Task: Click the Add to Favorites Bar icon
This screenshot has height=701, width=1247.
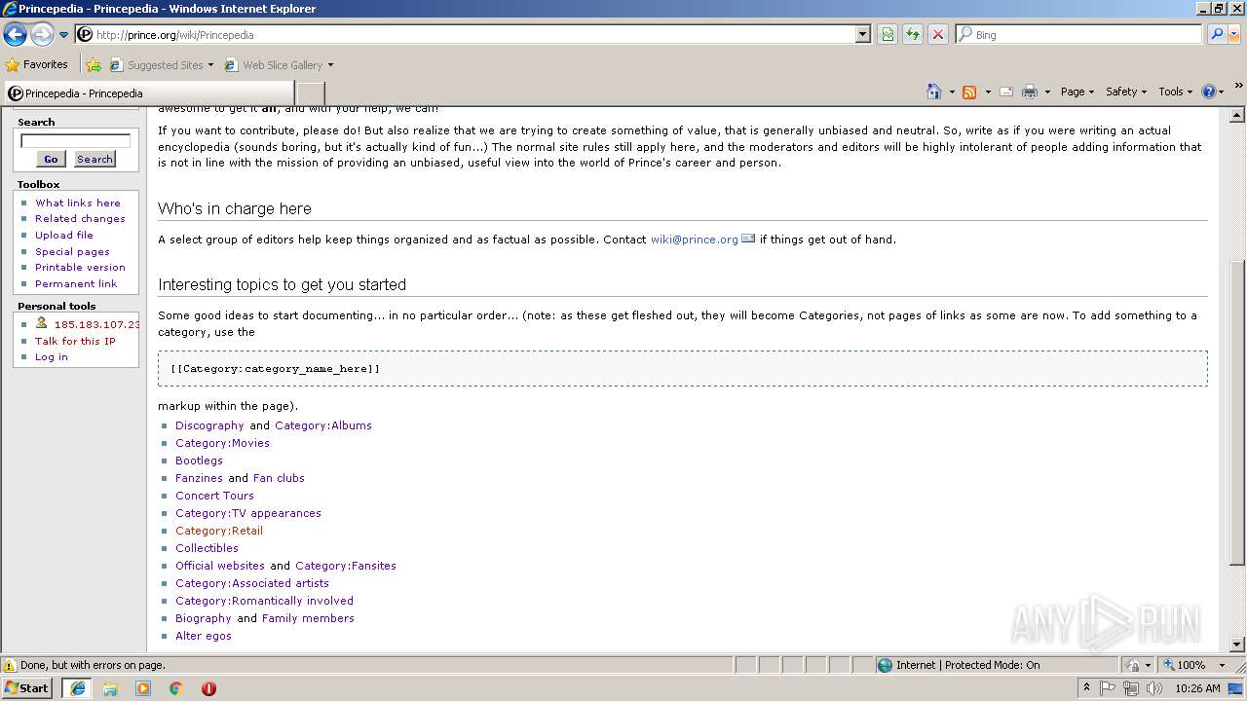Action: coord(94,65)
